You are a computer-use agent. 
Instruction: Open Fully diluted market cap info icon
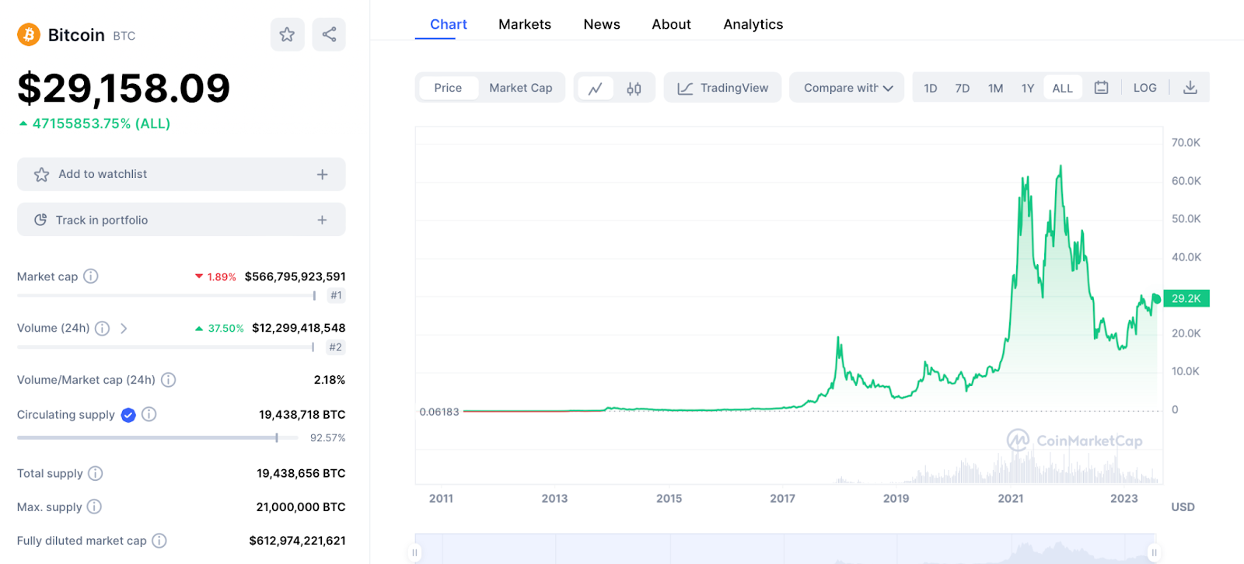159,541
